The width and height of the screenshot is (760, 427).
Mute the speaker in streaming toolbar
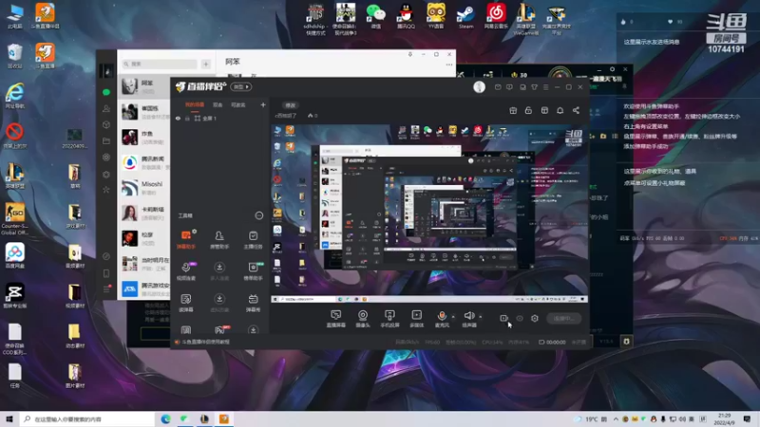[468, 319]
